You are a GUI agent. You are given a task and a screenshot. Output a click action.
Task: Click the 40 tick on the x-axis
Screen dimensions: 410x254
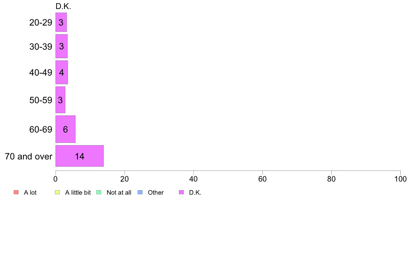tap(194, 179)
